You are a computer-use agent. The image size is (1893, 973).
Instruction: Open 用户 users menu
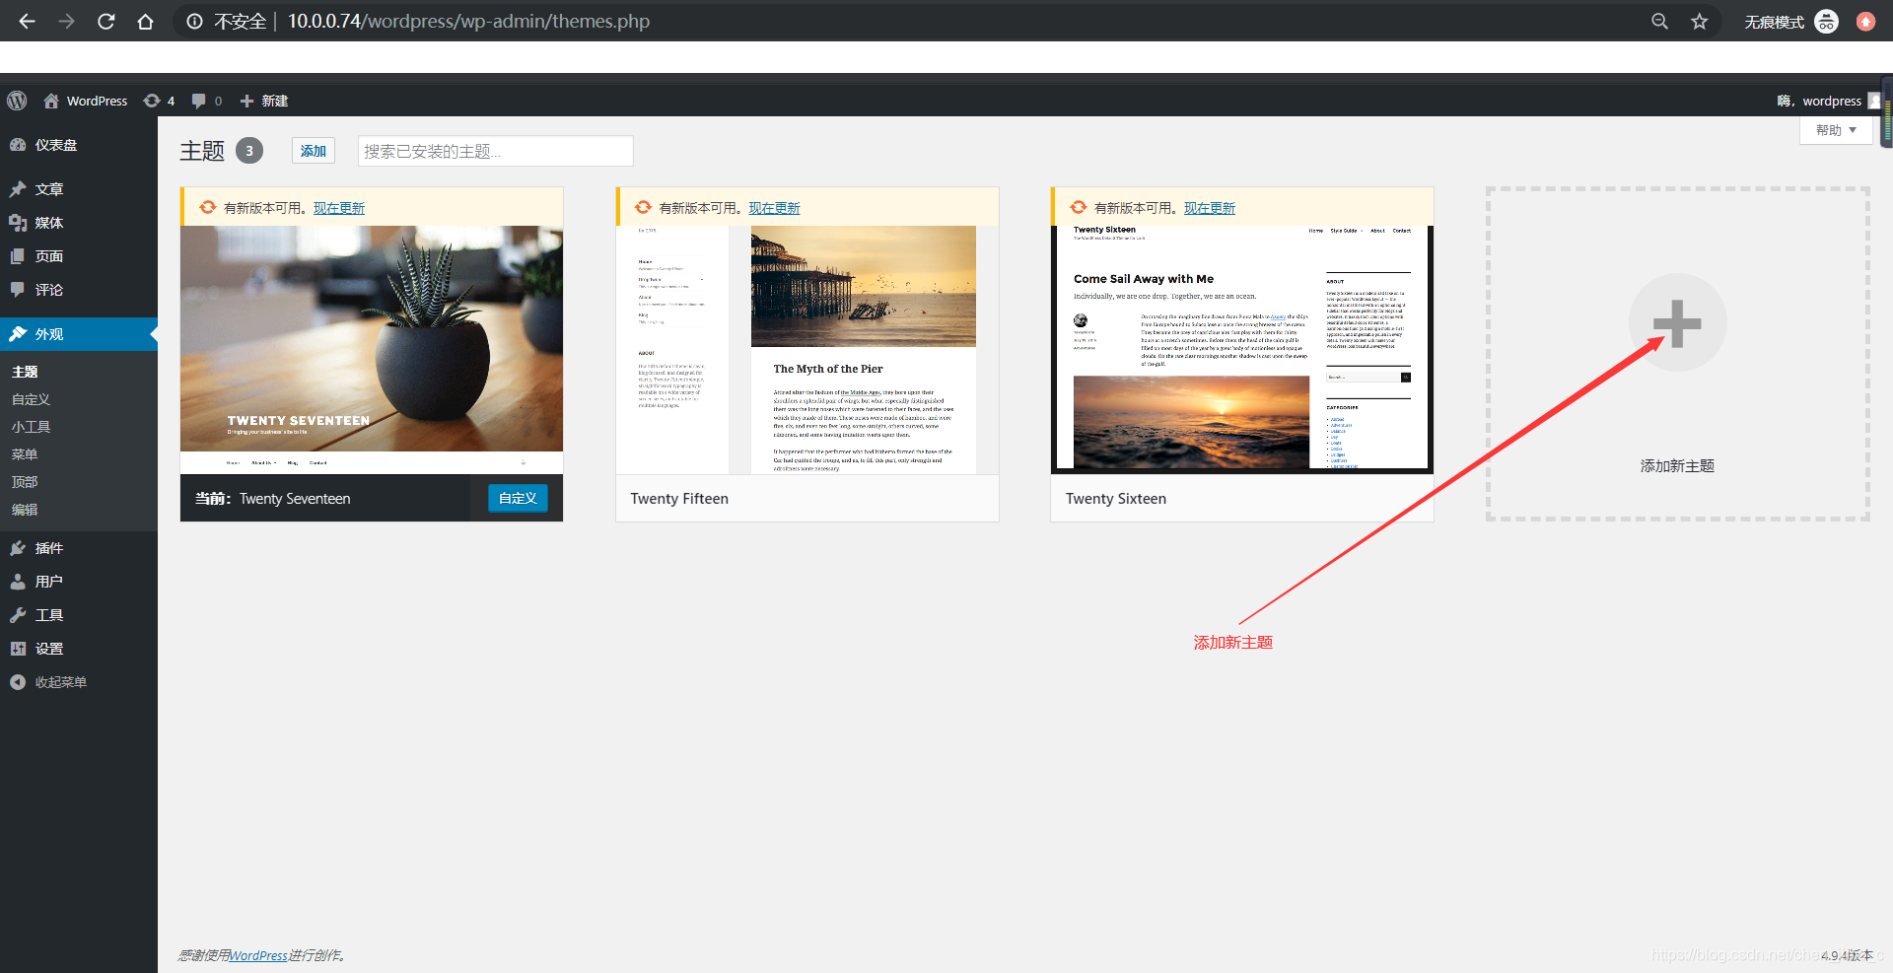[x=79, y=582]
